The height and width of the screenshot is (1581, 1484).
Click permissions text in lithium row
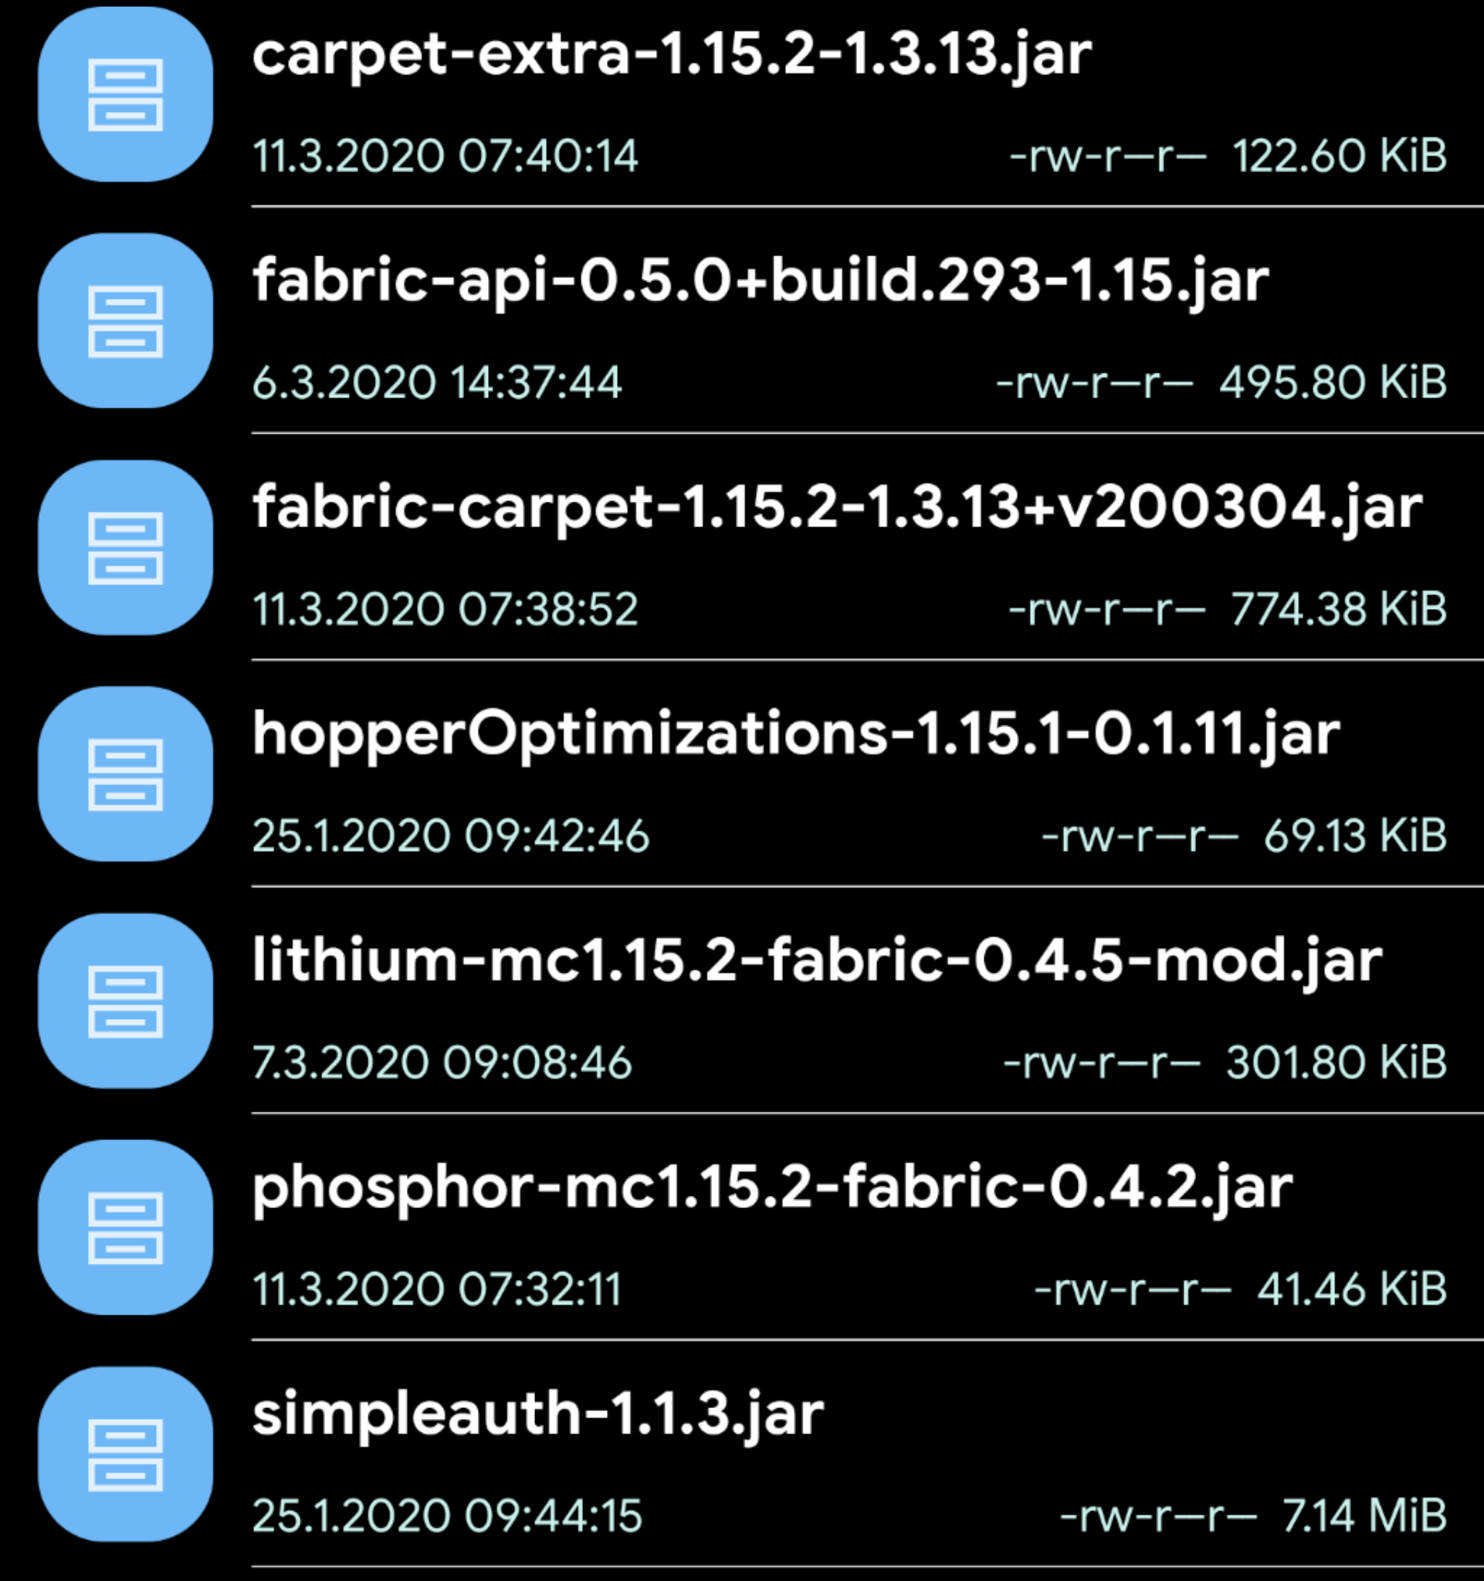1103,1062
